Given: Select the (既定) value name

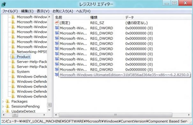Looking at the screenshot, I should (65, 23).
